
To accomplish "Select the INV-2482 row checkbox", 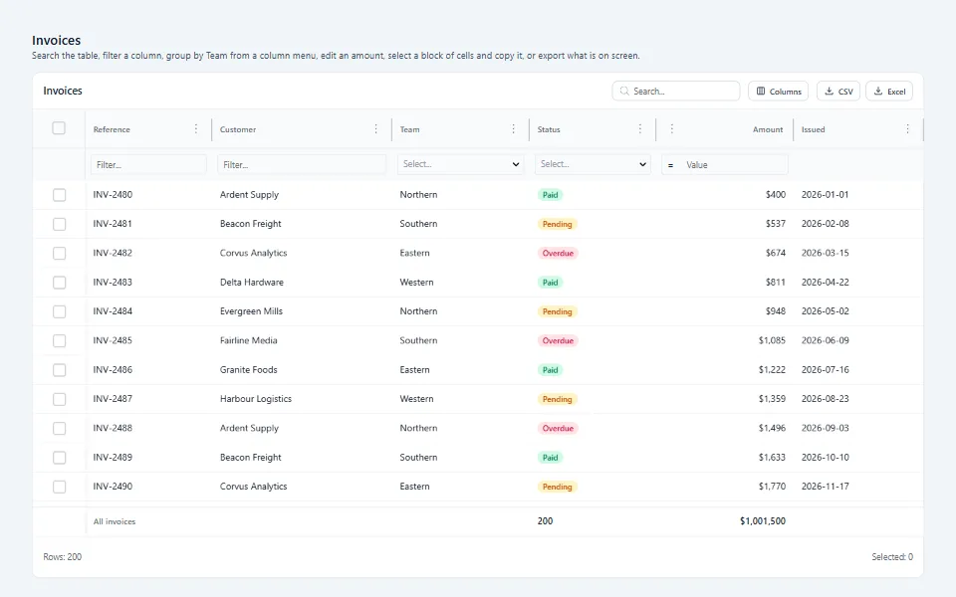I will 59,253.
